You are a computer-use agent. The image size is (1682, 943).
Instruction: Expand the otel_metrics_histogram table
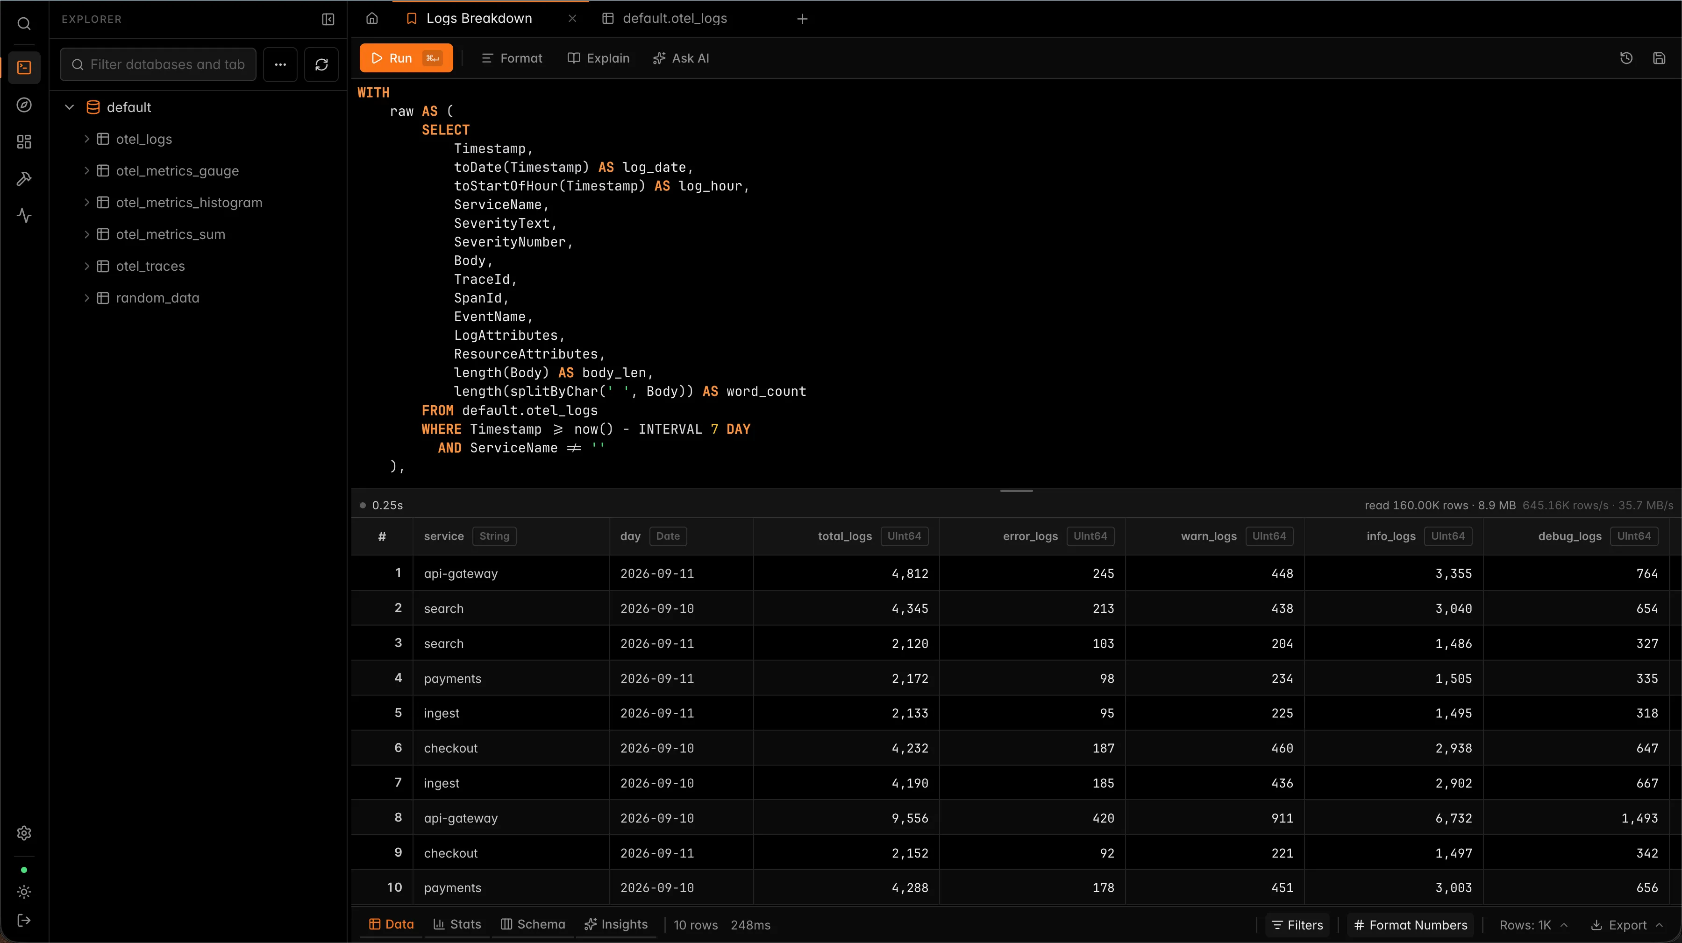click(x=86, y=202)
